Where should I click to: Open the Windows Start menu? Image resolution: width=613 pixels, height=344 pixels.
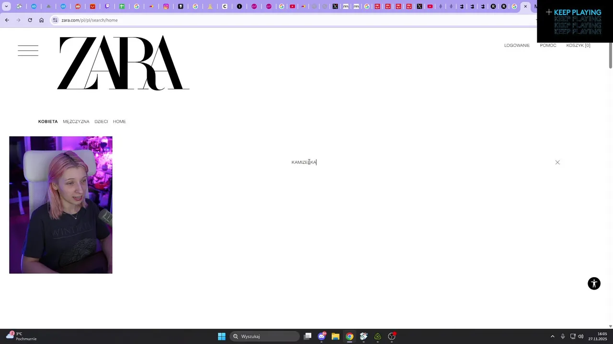click(222, 336)
